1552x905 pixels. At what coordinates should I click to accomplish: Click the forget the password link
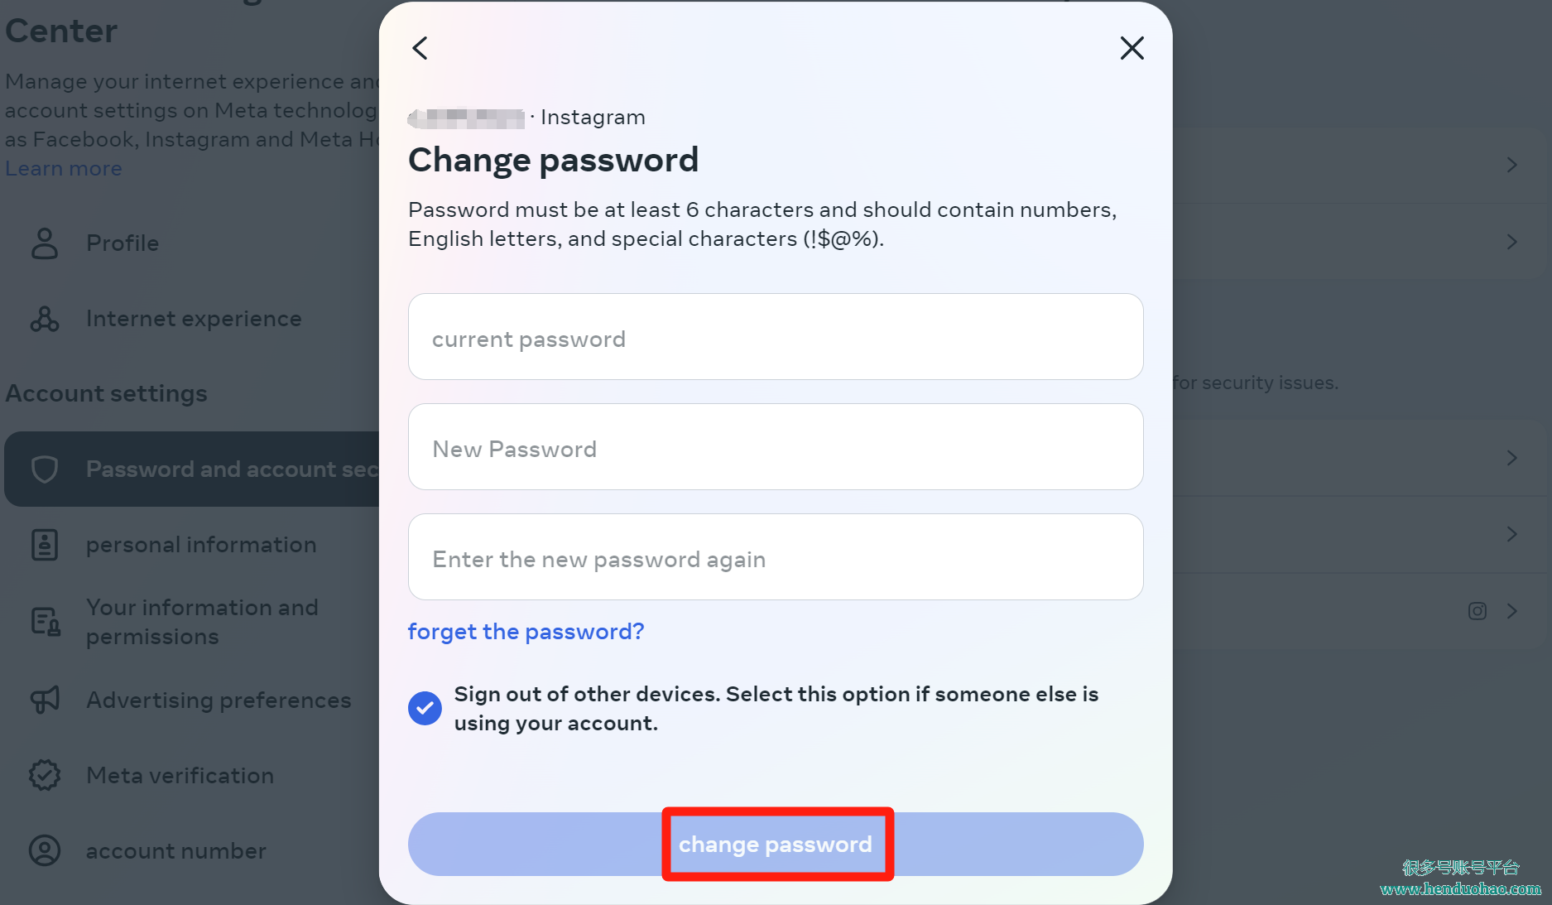point(526,632)
